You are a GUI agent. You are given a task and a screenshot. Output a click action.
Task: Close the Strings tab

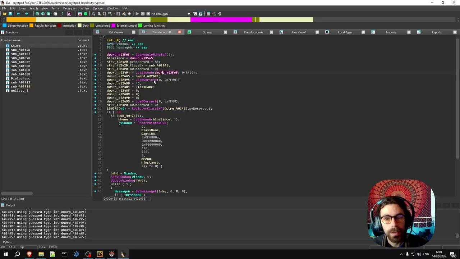coord(225,32)
